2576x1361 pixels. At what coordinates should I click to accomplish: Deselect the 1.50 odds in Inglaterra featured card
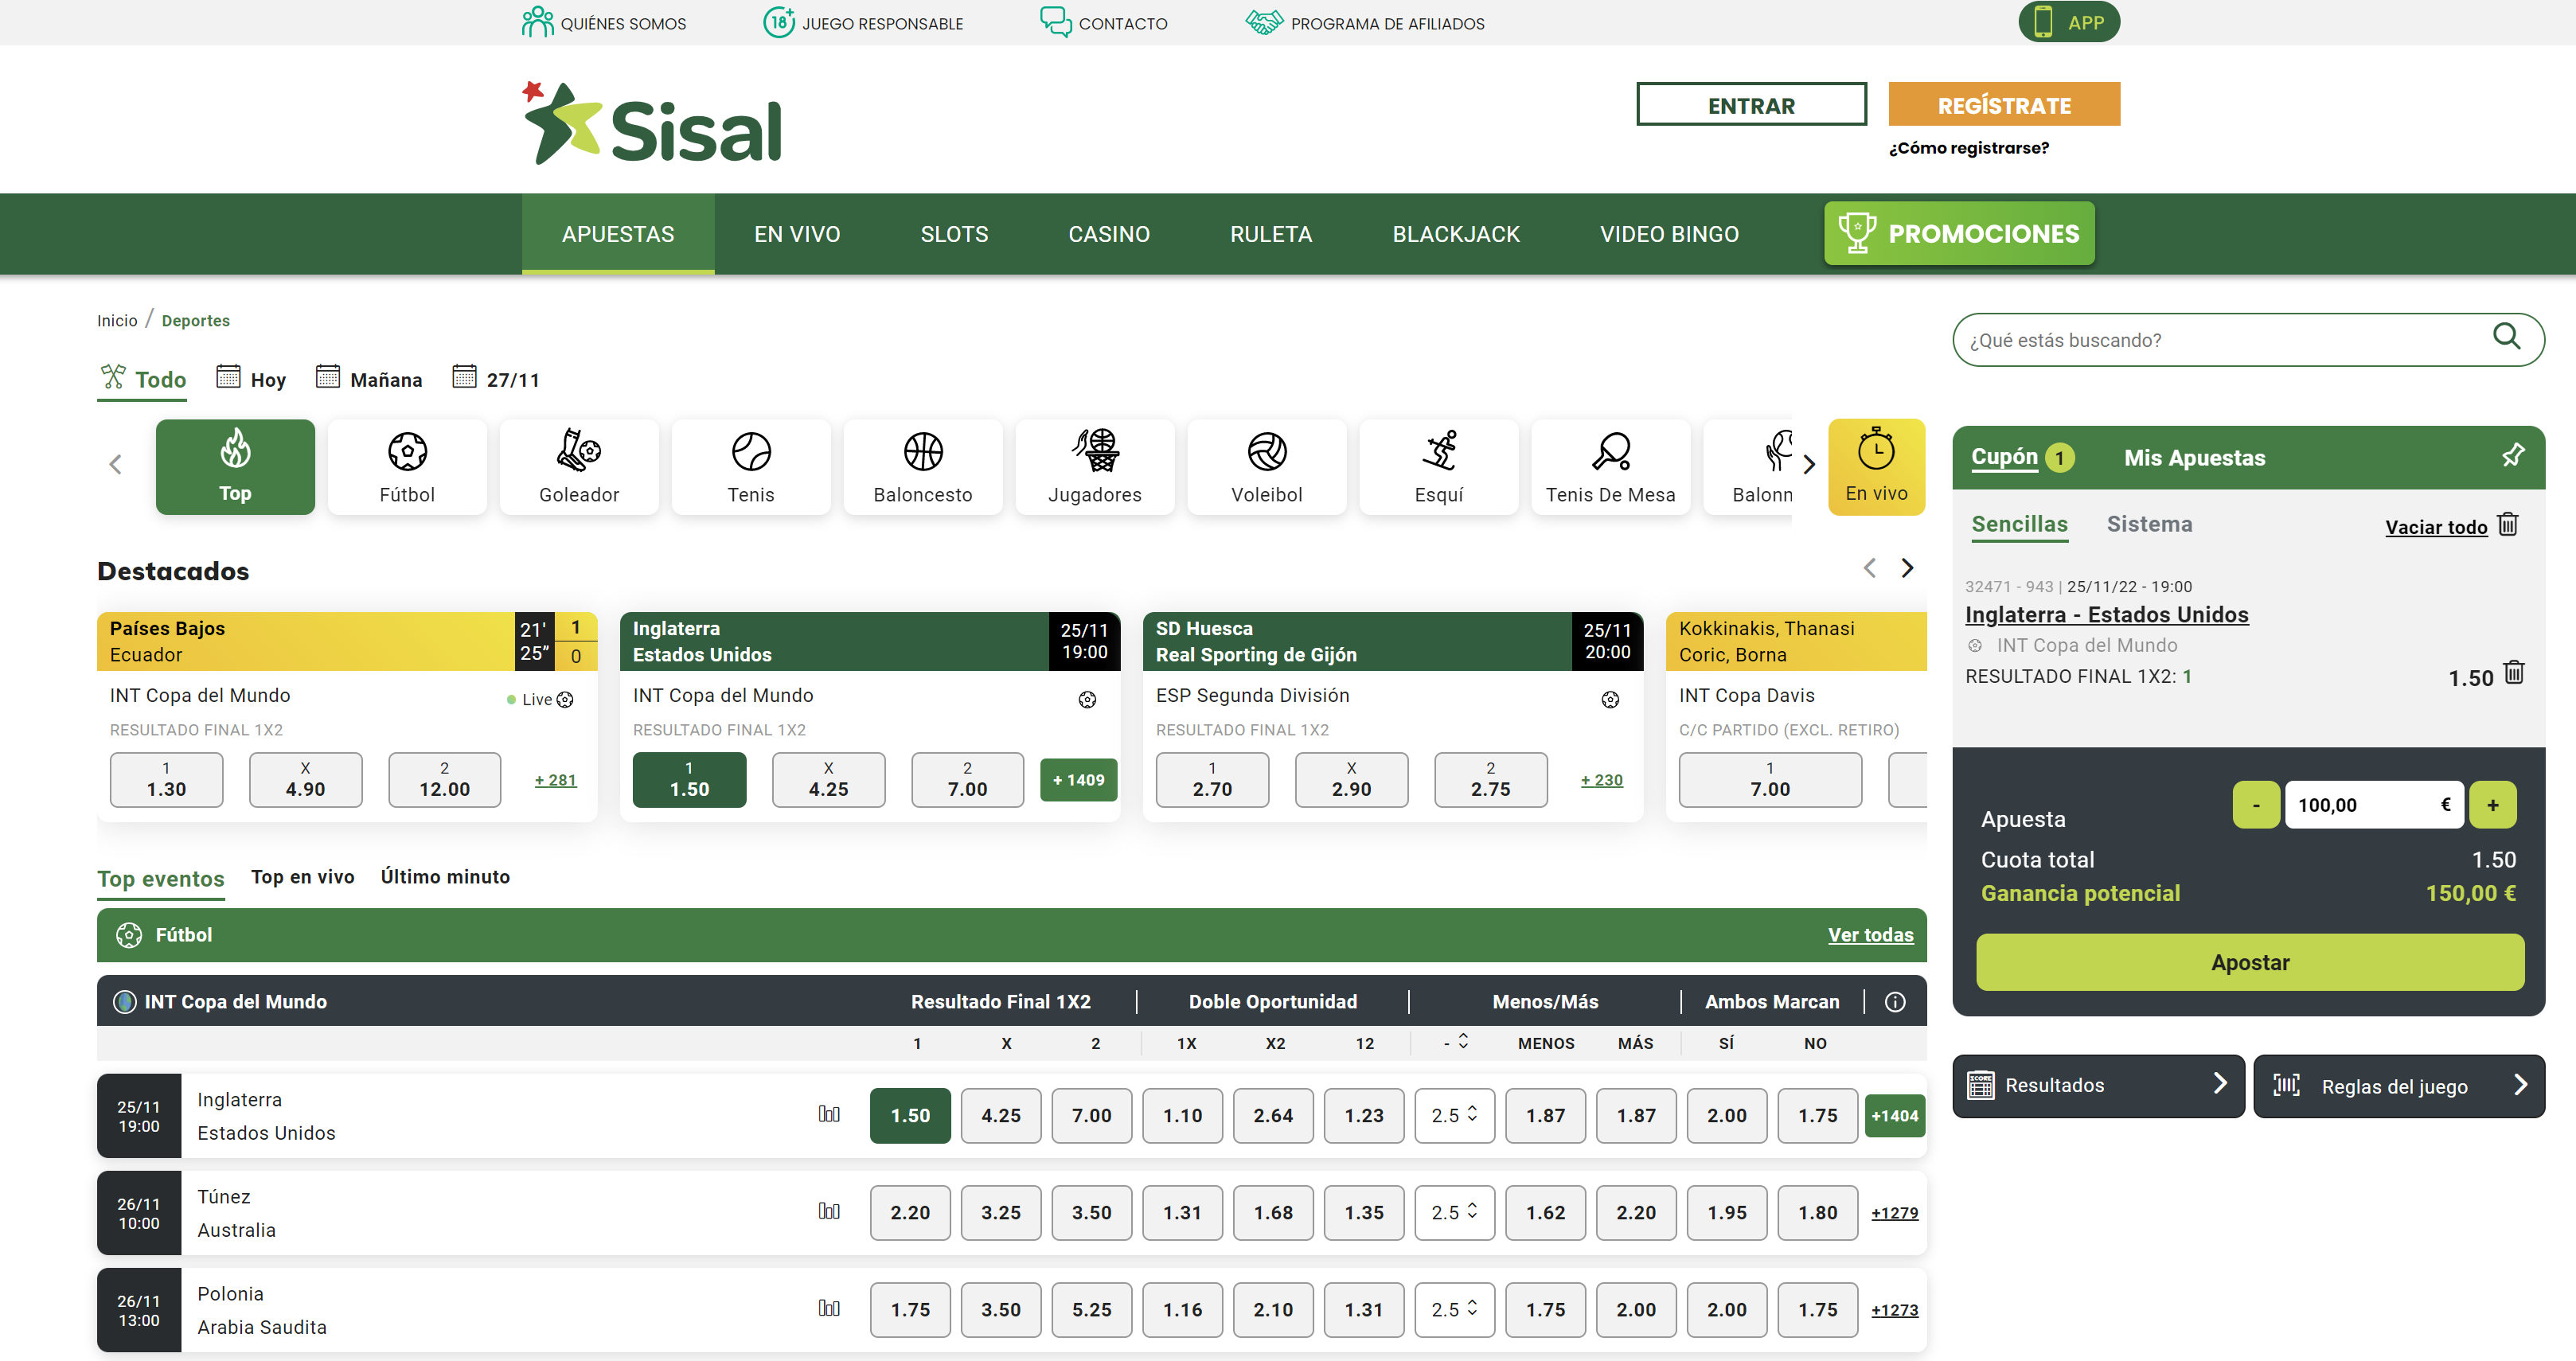(x=689, y=780)
